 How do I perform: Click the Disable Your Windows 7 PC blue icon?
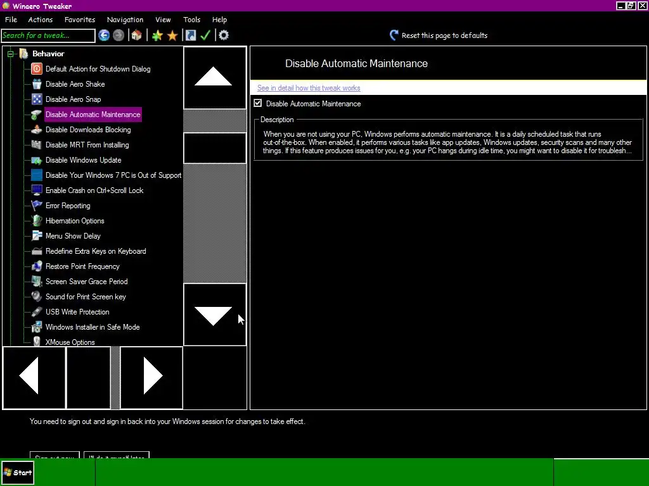pos(37,175)
